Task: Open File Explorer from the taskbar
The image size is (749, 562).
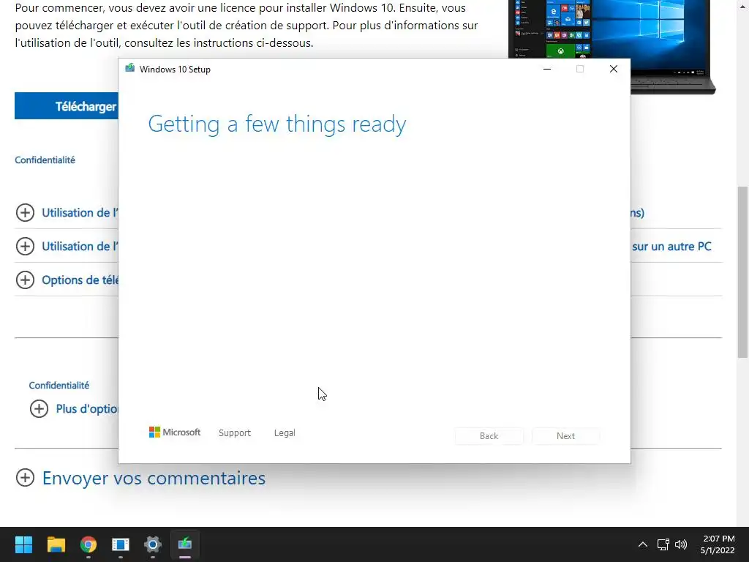Action: click(x=56, y=544)
